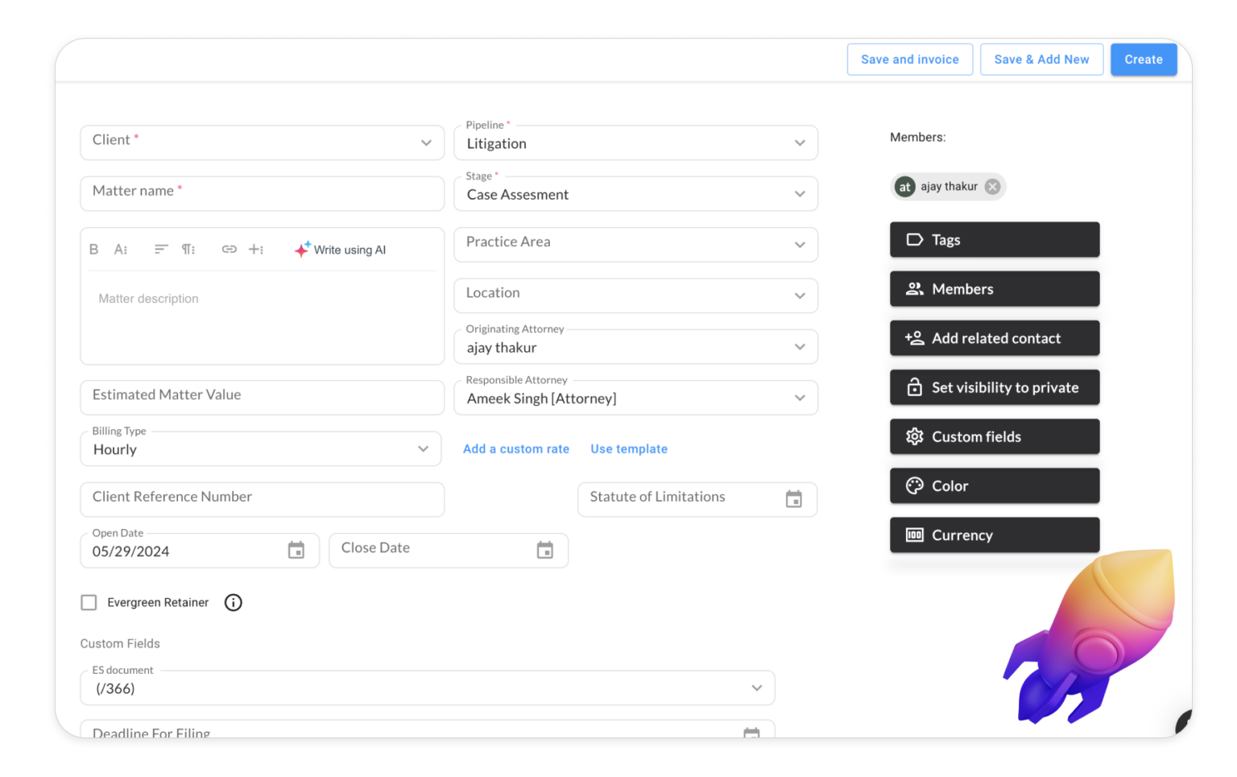Image resolution: width=1237 pixels, height=777 pixels.
Task: Open the font size formatting icon
Action: 121,250
